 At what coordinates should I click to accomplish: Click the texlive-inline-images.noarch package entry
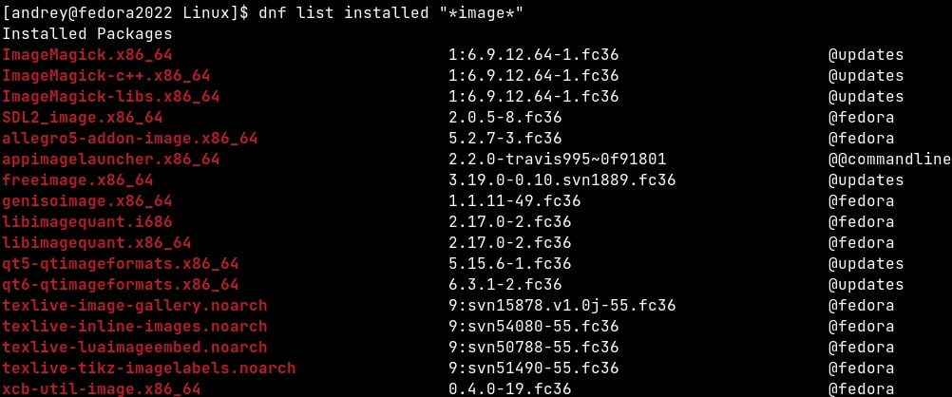click(x=135, y=327)
